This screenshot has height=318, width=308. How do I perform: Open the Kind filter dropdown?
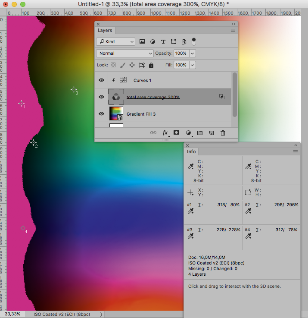pos(115,41)
